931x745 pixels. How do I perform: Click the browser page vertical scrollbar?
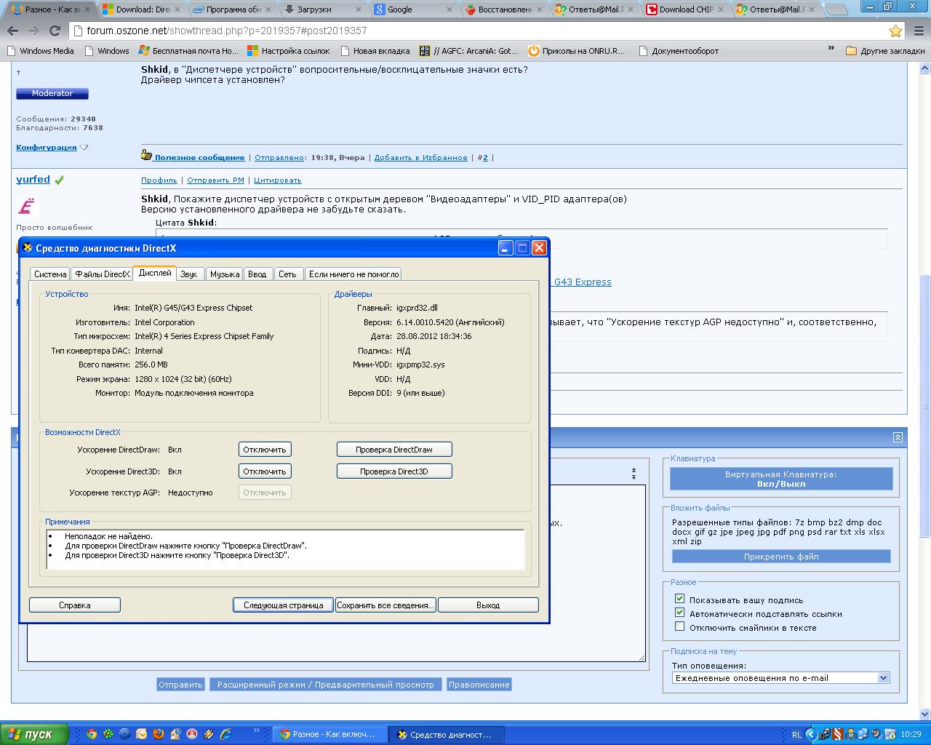[x=925, y=364]
